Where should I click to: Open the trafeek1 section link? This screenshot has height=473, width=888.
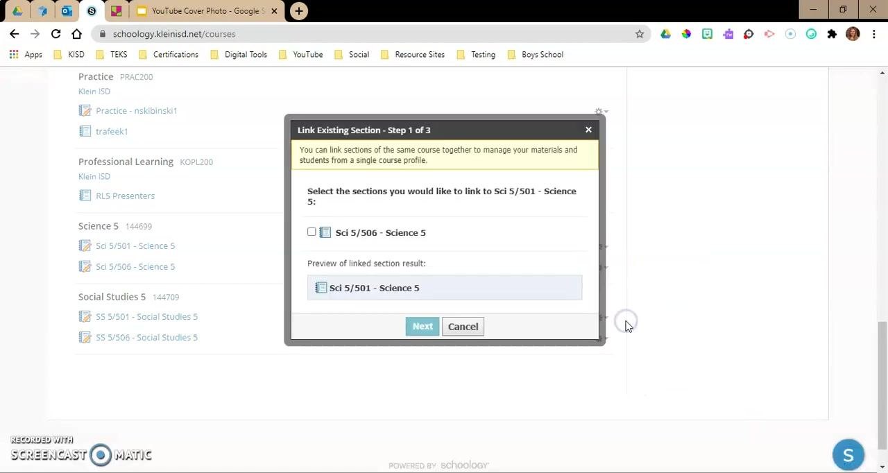point(112,131)
